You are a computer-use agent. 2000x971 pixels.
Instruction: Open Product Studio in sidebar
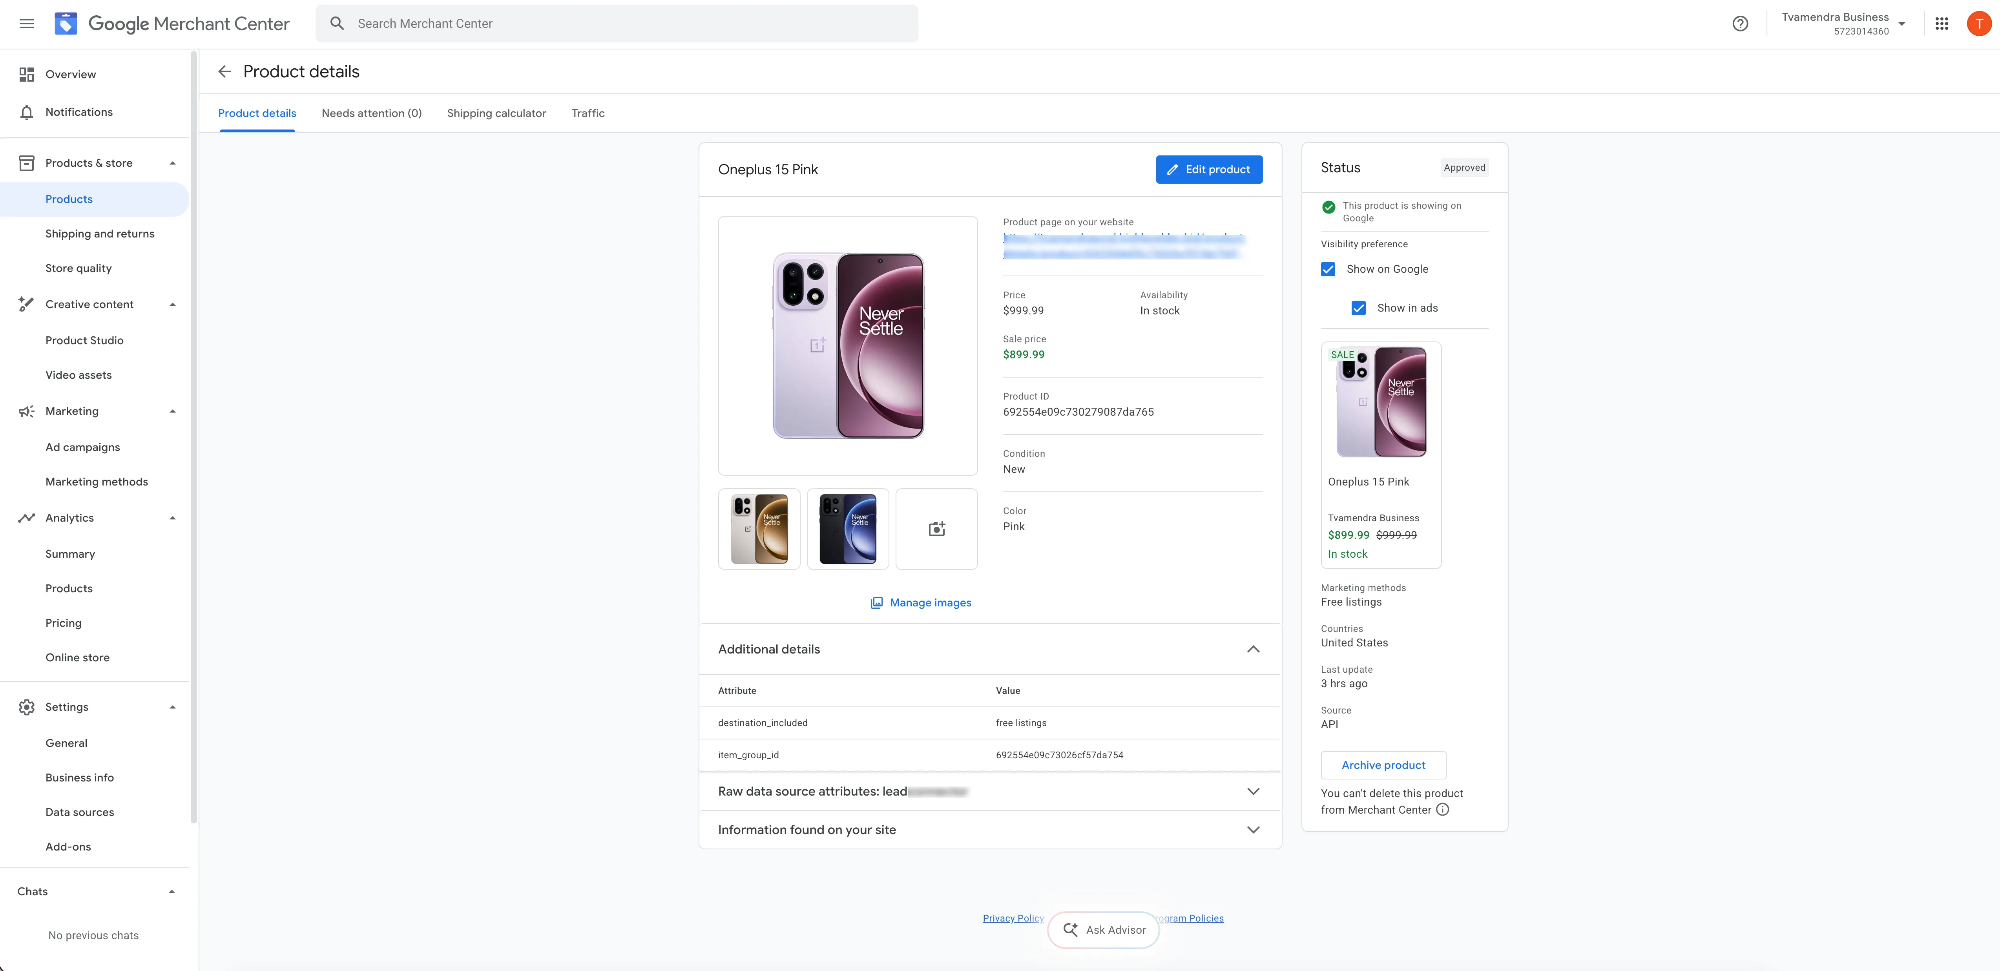[85, 340]
